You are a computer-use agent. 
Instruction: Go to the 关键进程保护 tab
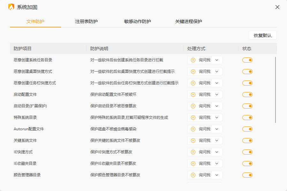coord(189,21)
